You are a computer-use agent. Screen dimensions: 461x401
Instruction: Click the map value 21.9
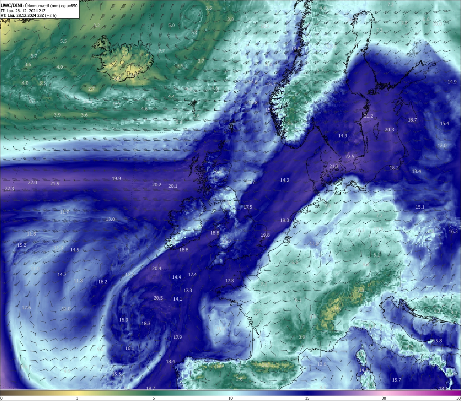pos(55,184)
